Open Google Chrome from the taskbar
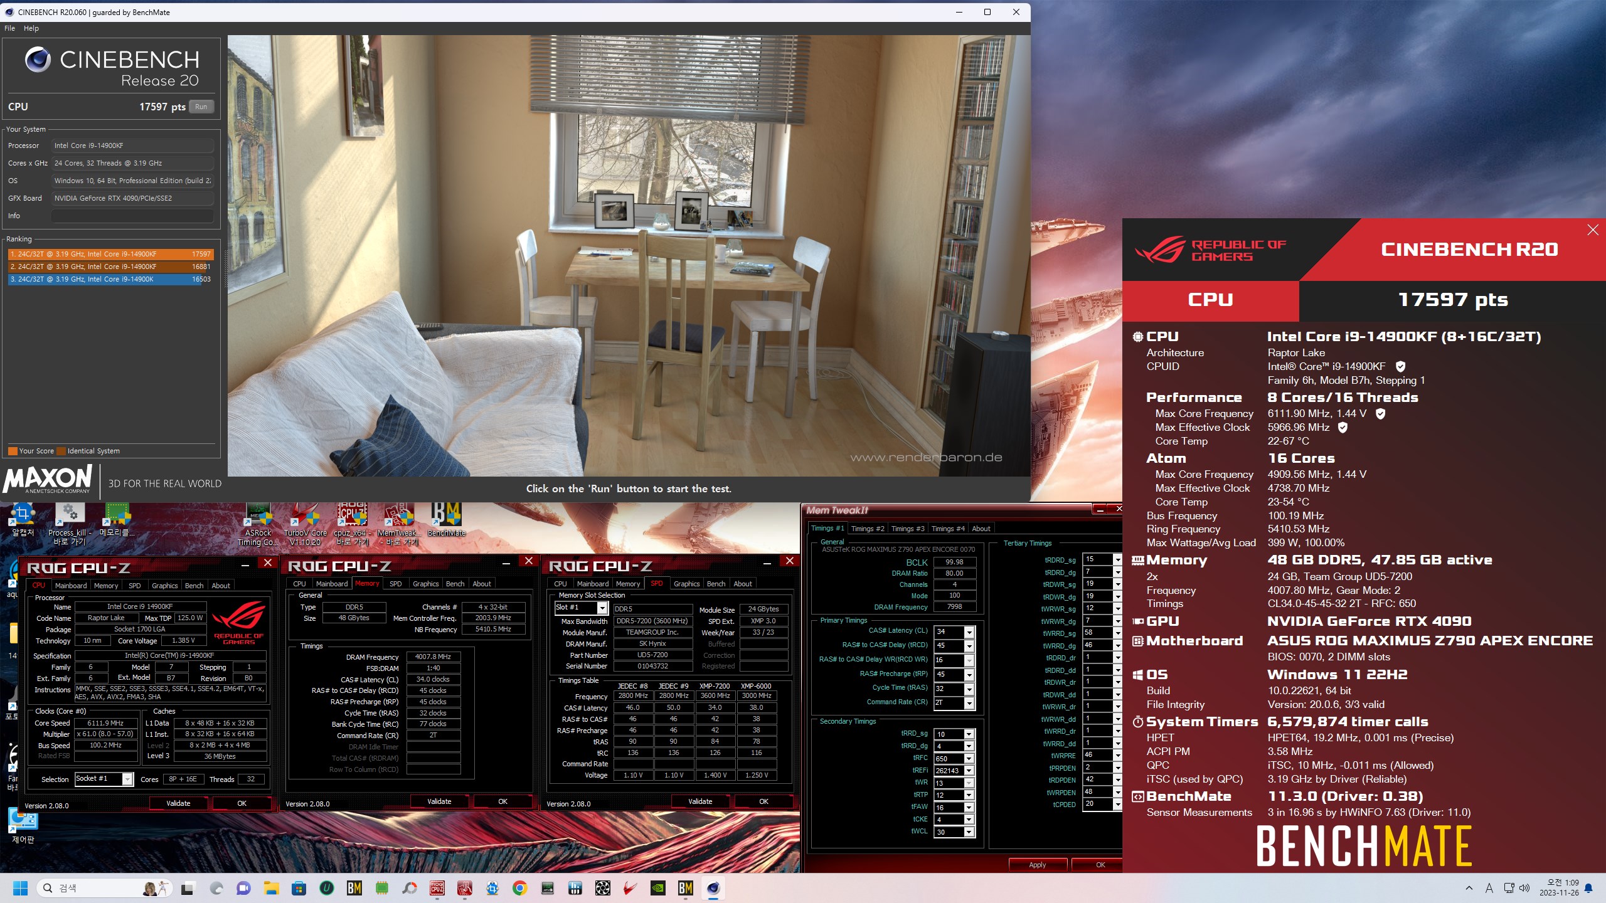This screenshot has width=1606, height=903. [519, 888]
